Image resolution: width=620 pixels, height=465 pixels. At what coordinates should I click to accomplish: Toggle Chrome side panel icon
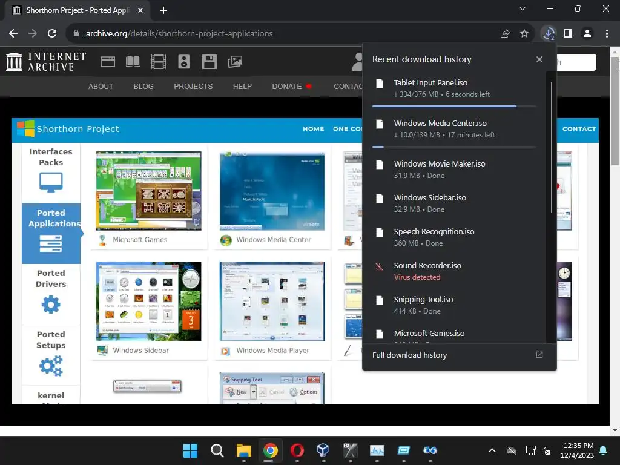coord(568,34)
